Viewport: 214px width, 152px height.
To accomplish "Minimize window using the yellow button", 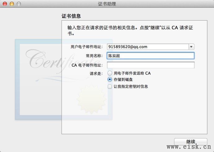I will pos(12,4).
